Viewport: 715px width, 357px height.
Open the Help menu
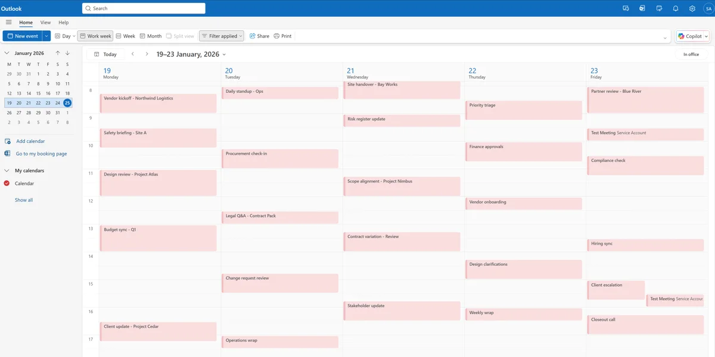(x=63, y=22)
